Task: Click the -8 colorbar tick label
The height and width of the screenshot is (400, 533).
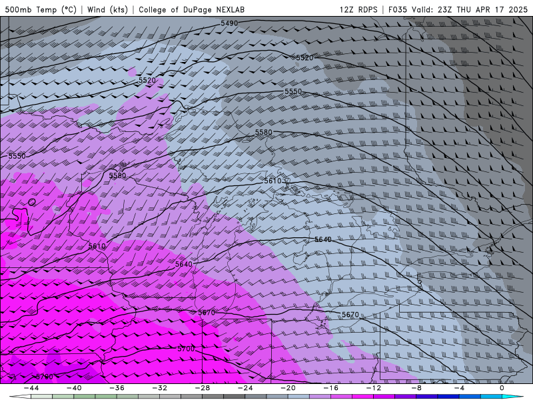Action: point(417,388)
